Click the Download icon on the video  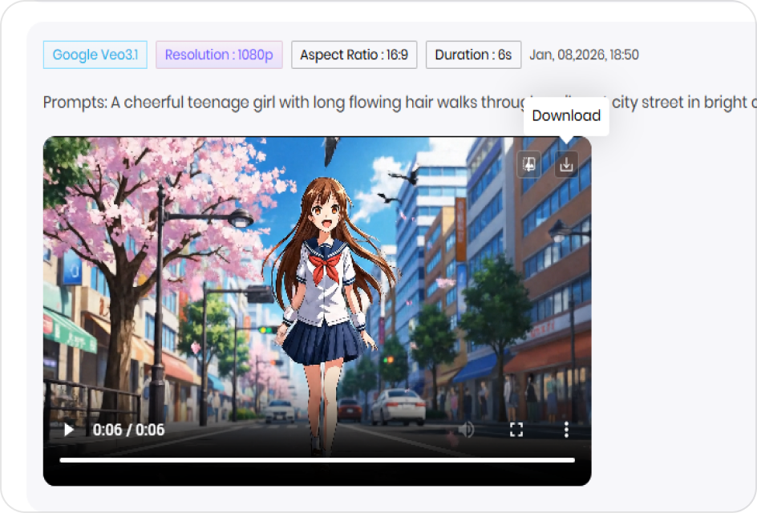[x=567, y=164]
